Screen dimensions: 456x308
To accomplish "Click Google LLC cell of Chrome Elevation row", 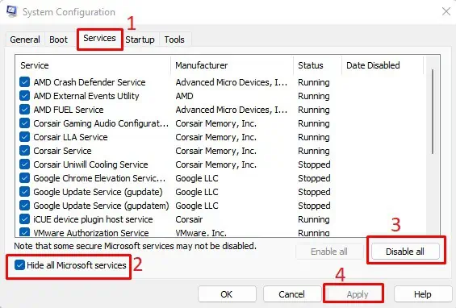I will 197,178.
